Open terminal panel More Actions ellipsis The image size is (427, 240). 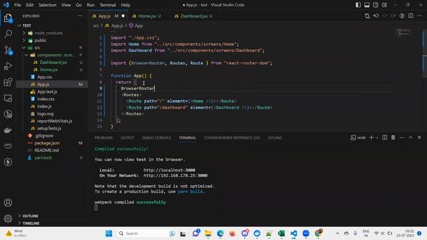pyautogui.click(x=402, y=138)
